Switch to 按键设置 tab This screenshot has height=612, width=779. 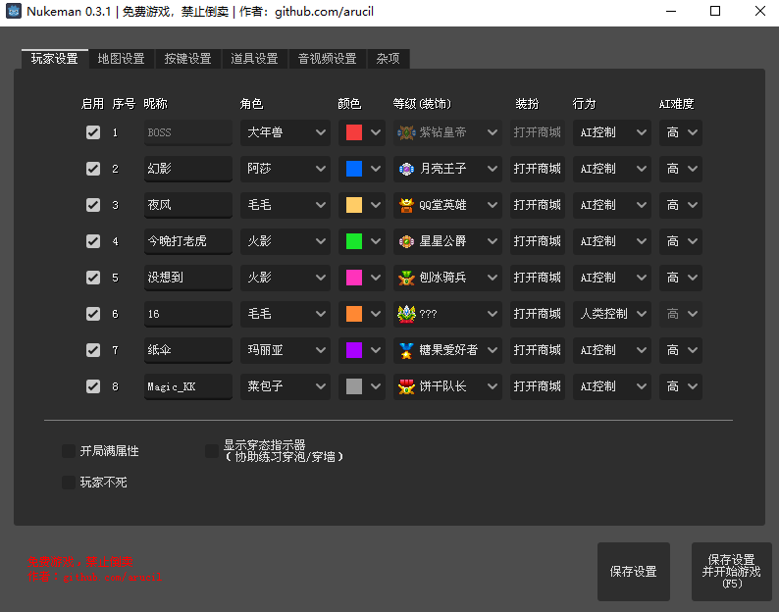coord(187,59)
